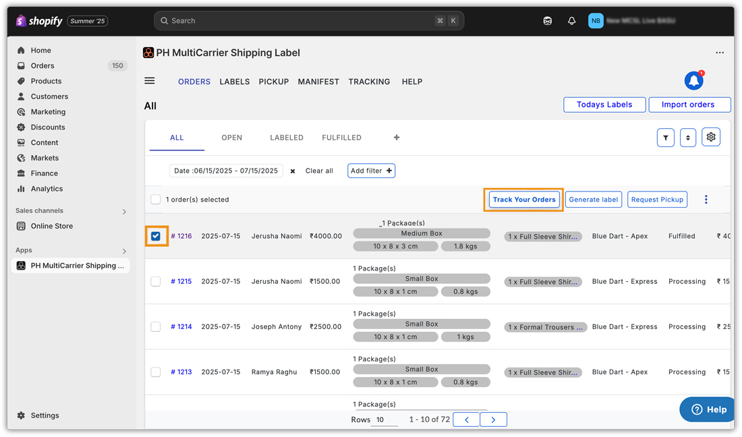Click Clear all filters link
742x437 pixels.
[x=320, y=171]
